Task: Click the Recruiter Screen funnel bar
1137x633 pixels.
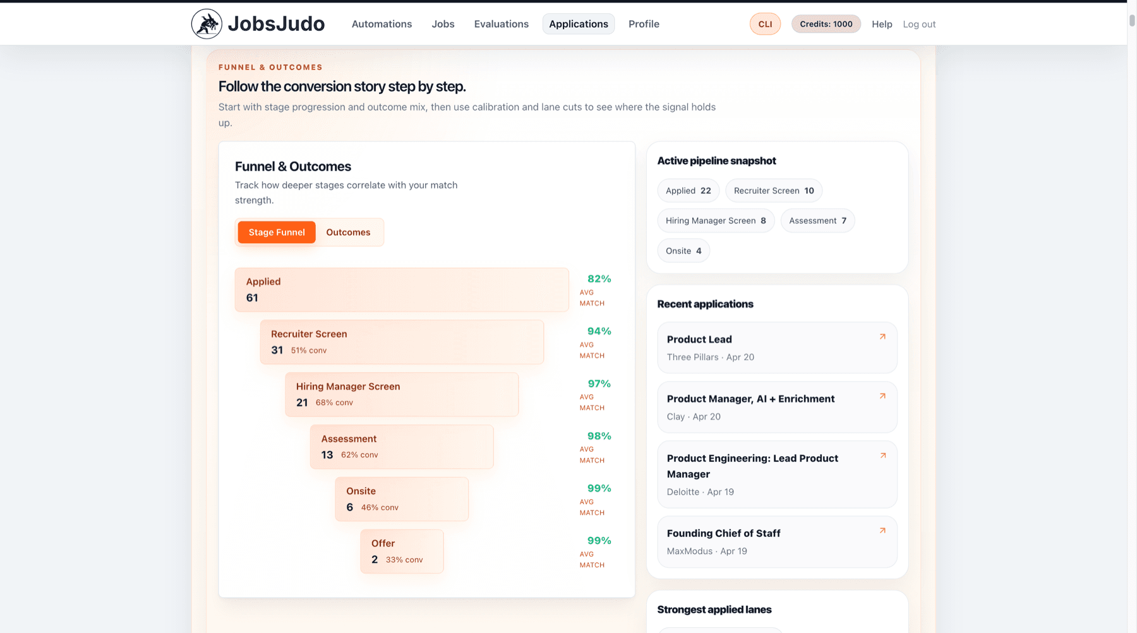Action: click(x=402, y=342)
